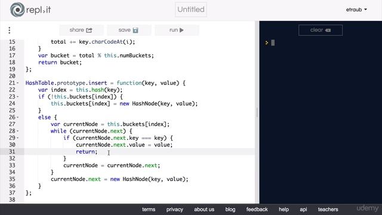Screen dimensions: 382x215
Task: Open the help footer link
Action: (x=284, y=210)
